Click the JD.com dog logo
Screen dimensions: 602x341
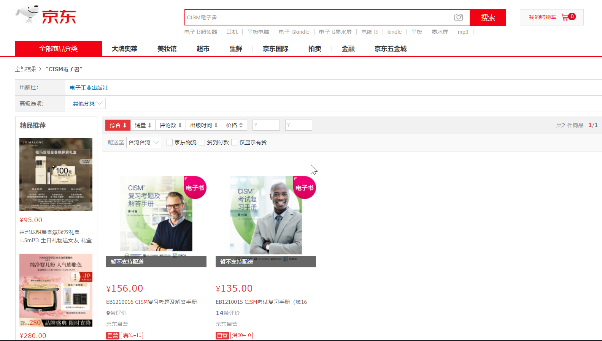pos(46,15)
